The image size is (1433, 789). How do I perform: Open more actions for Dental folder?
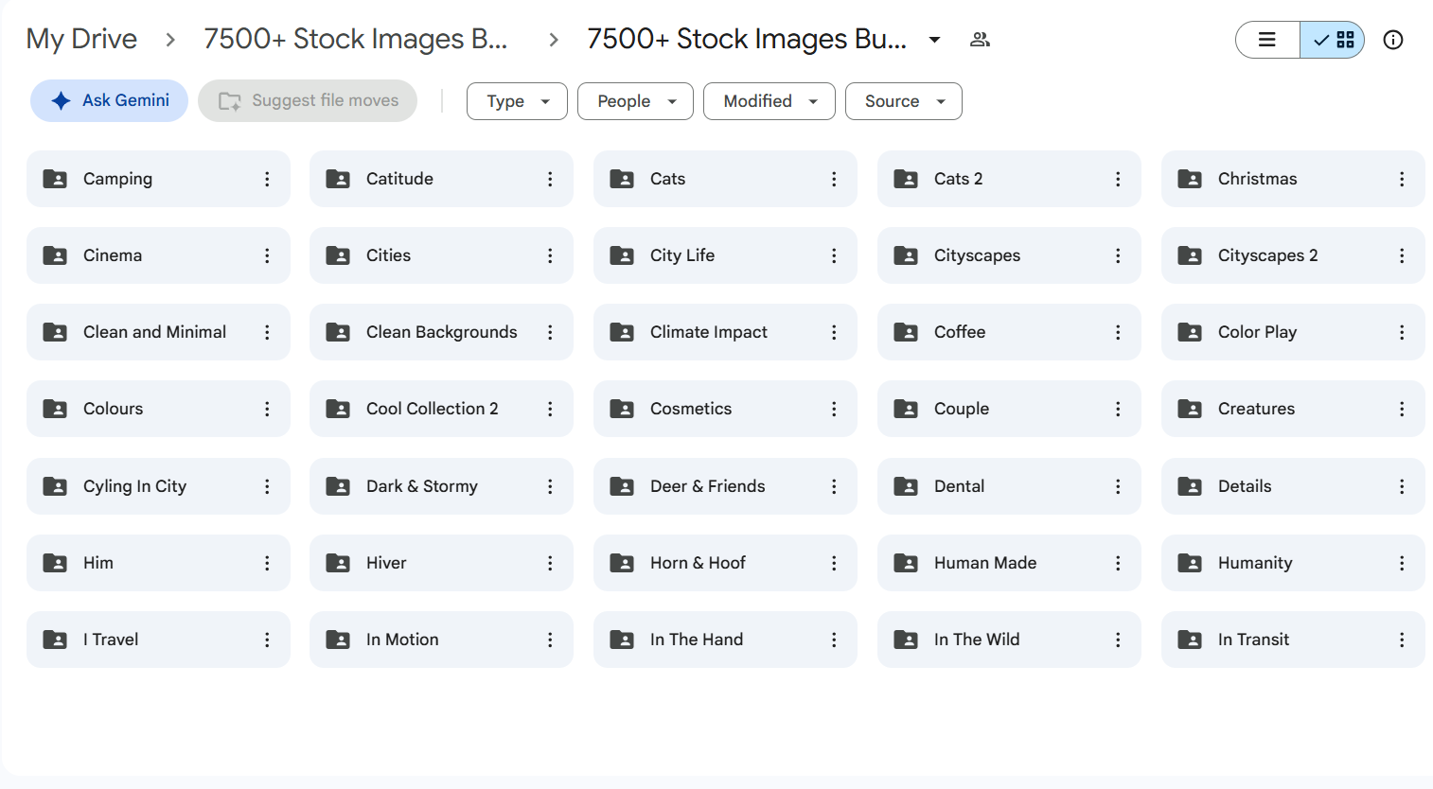point(1118,486)
